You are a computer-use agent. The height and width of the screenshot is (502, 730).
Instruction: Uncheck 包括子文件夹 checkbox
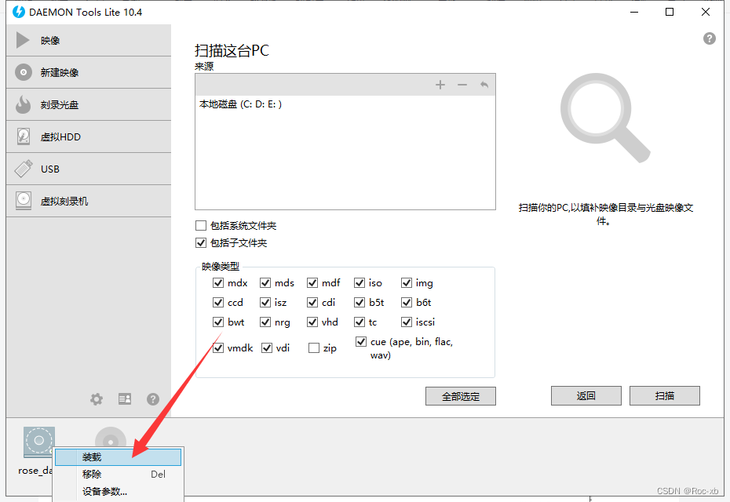201,243
